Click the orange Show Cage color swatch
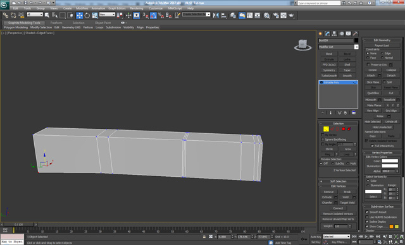 click(391, 227)
